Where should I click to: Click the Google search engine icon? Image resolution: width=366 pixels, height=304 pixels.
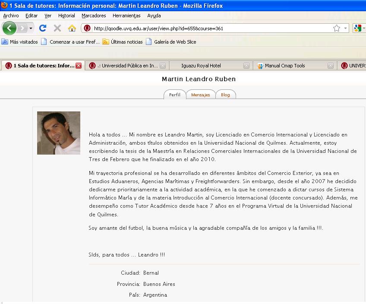pos(357,28)
